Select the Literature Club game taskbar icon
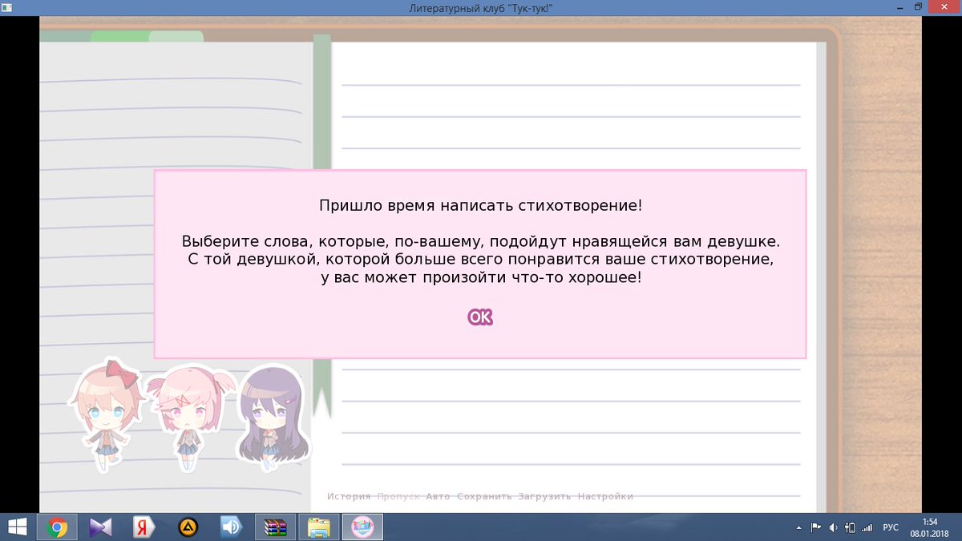Screen dimensions: 962x541 click(363, 527)
